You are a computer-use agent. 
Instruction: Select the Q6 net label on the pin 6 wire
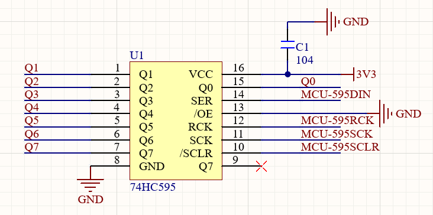(31, 133)
